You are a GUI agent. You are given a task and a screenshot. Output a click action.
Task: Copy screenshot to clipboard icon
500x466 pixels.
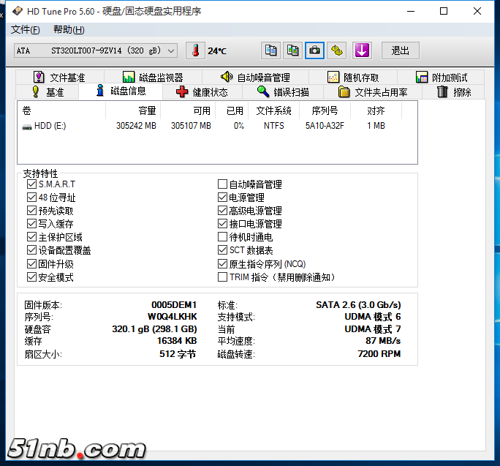292,50
